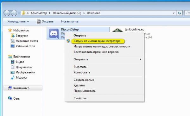Click the Рабочий стол desktop icon
190x116 pixels.
[x=12, y=46]
